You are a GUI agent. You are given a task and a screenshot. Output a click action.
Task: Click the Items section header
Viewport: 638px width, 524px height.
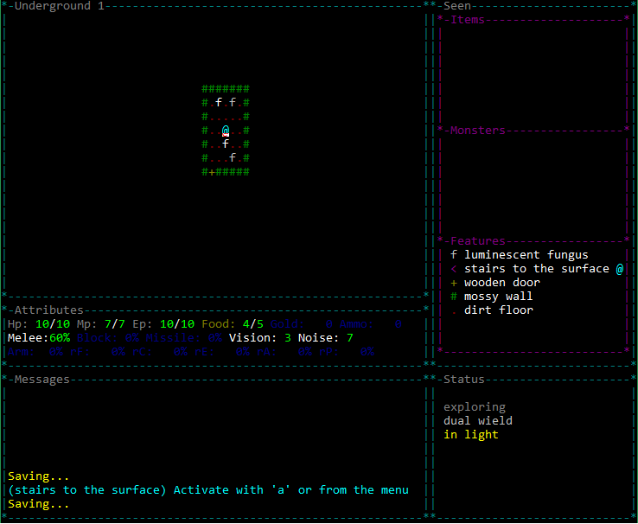[x=468, y=20]
